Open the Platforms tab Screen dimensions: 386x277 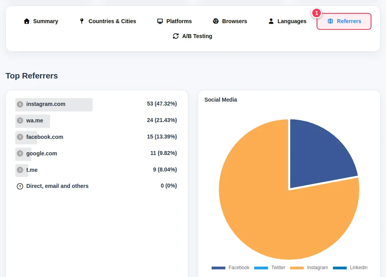point(174,21)
